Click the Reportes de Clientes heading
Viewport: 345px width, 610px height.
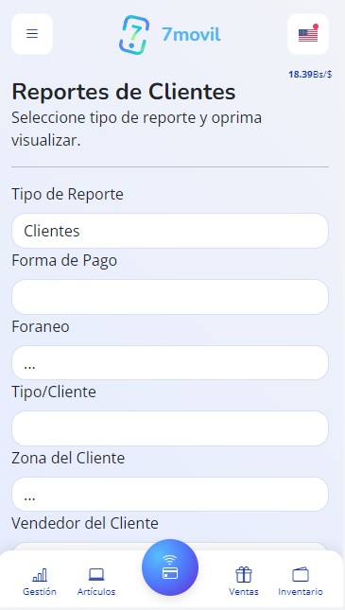tap(124, 92)
